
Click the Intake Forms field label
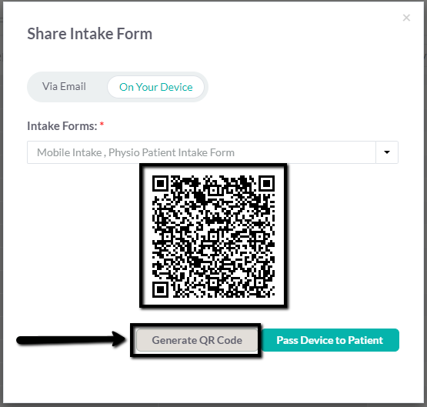click(x=62, y=126)
